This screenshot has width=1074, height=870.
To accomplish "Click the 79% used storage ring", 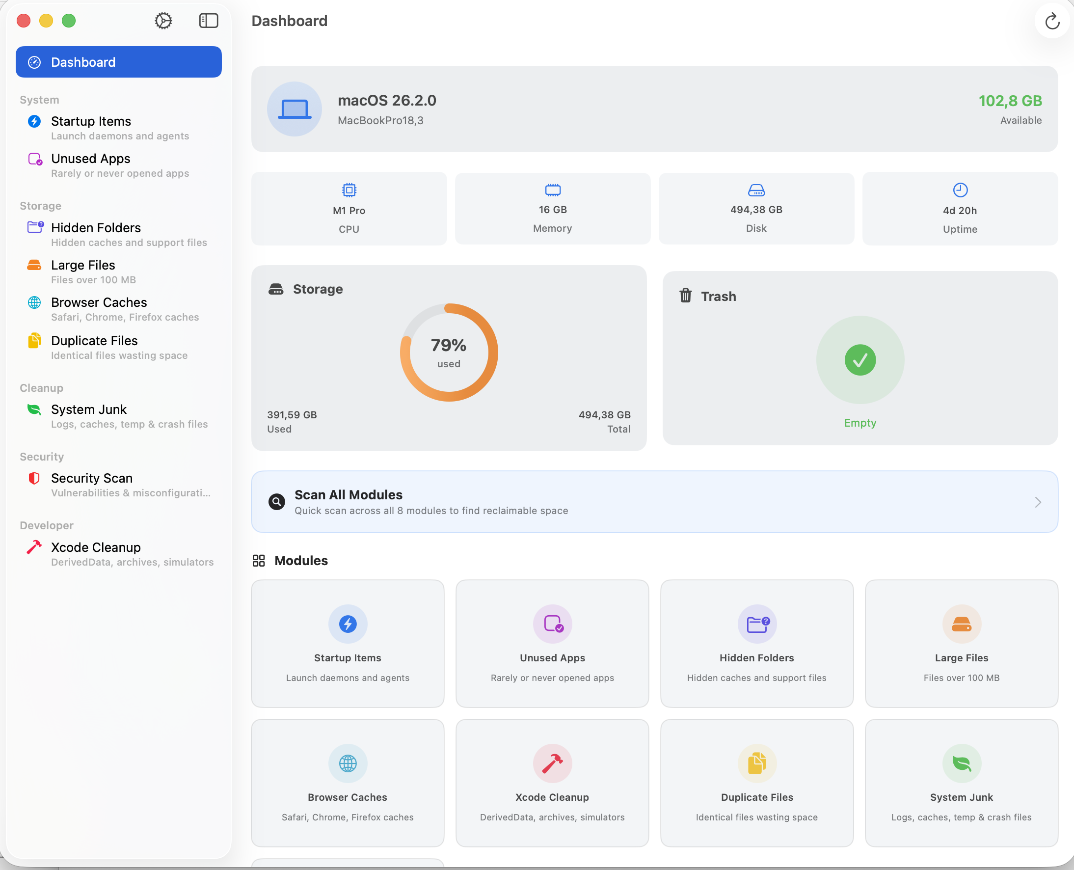I will click(x=449, y=353).
